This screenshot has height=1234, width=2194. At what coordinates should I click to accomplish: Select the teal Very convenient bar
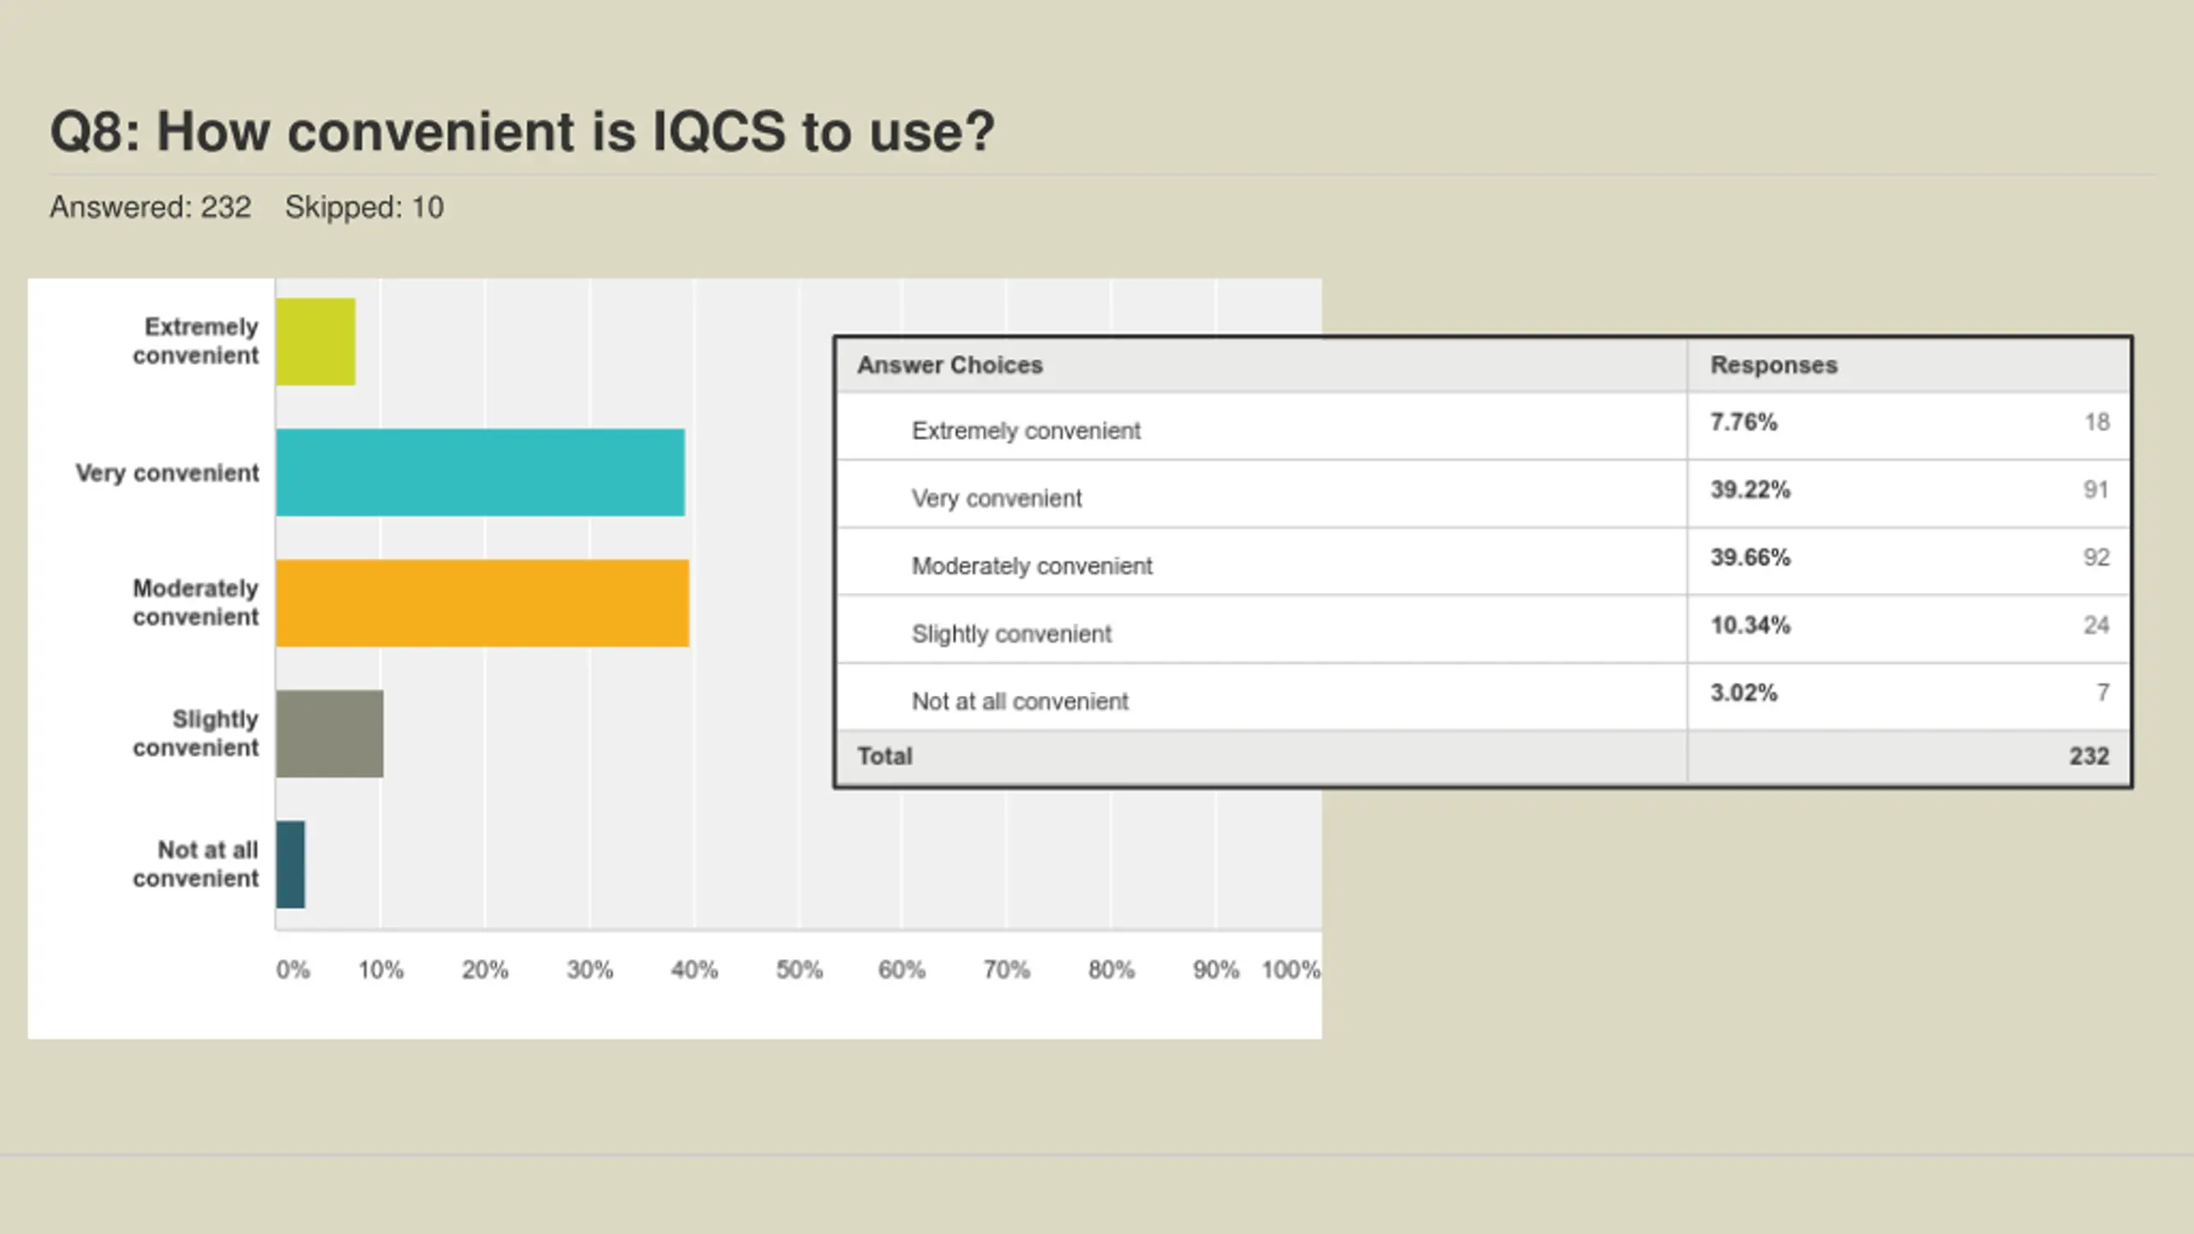coord(480,472)
